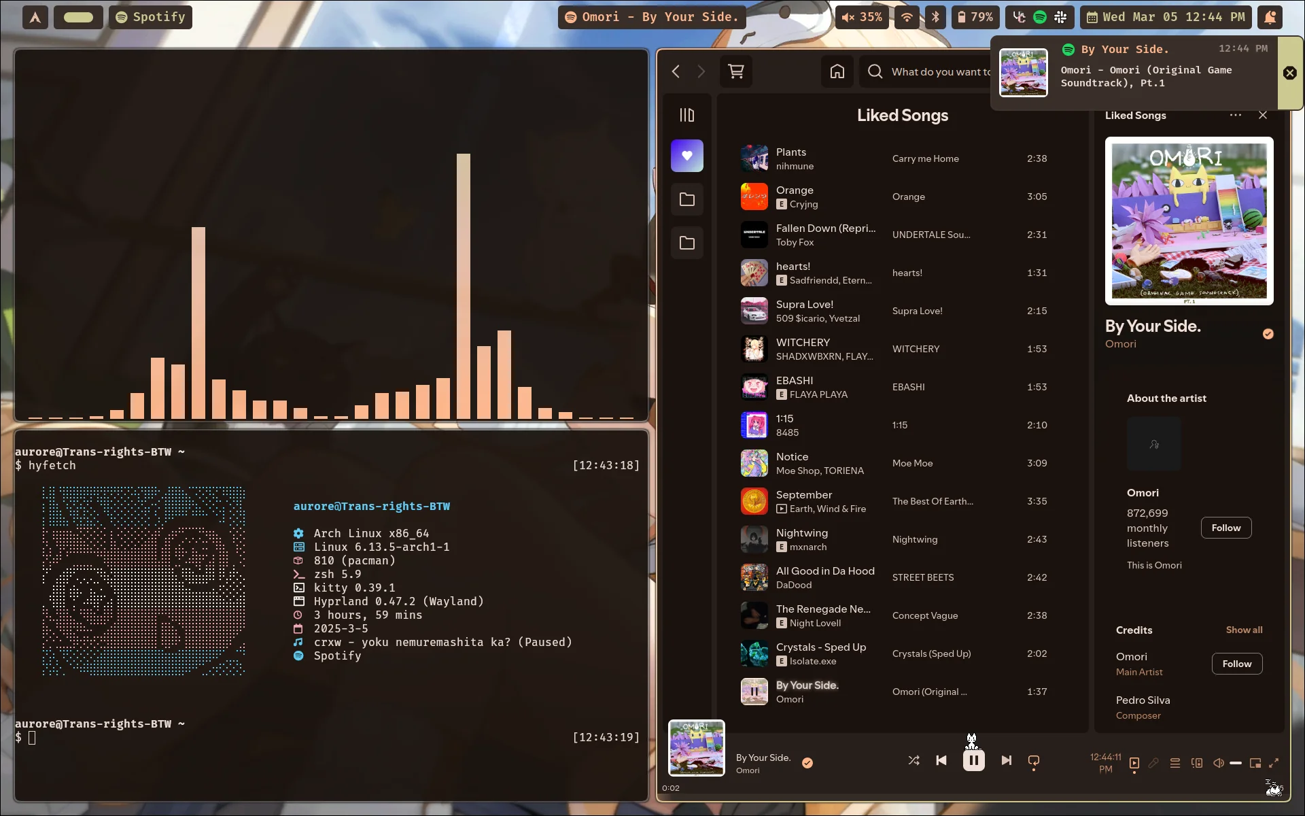Open the three-dots menu on Liked Songs panel

click(x=1235, y=116)
